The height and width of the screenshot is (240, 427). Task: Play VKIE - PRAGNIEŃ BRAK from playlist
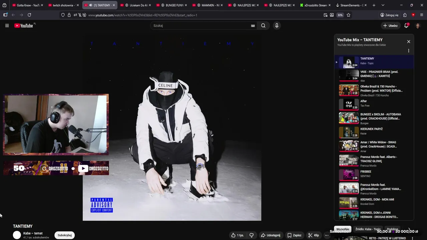tap(374, 76)
